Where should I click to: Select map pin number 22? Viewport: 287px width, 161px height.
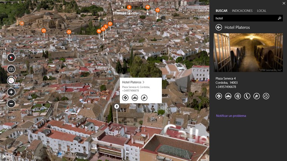(x=69, y=32)
